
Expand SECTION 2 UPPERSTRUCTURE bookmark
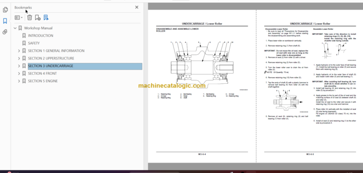coord(19,58)
